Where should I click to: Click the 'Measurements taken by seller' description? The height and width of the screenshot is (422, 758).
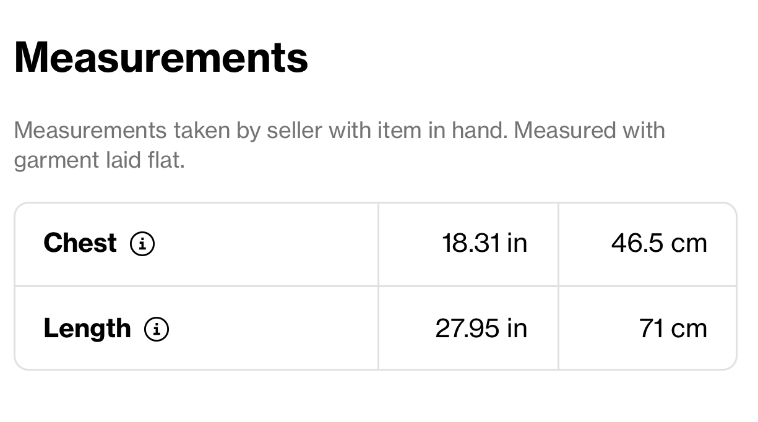tap(339, 145)
